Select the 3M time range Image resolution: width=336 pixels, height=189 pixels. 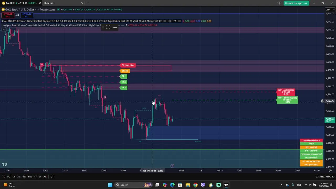tap(19, 177)
